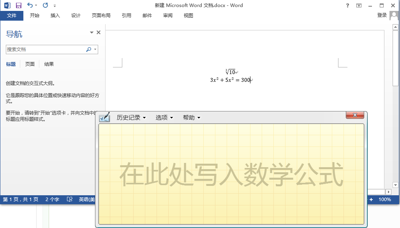
Task: Click the ribbon display options icon
Action: [x=359, y=5]
